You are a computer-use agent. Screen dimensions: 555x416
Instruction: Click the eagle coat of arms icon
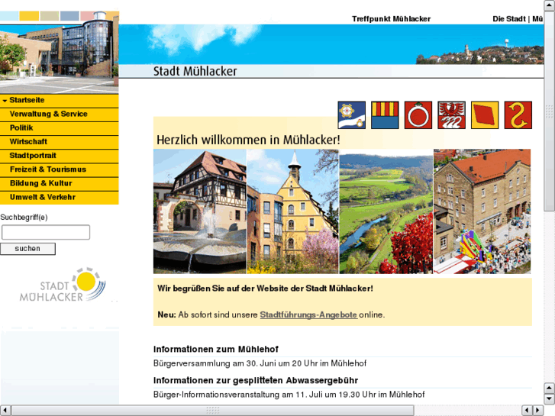pos(451,115)
